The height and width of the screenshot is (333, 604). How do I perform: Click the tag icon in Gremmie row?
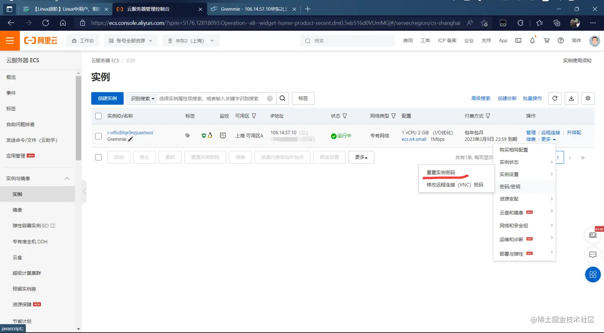[188, 136]
